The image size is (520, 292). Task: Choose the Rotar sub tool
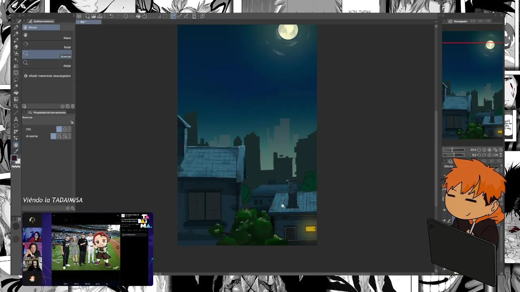47,45
